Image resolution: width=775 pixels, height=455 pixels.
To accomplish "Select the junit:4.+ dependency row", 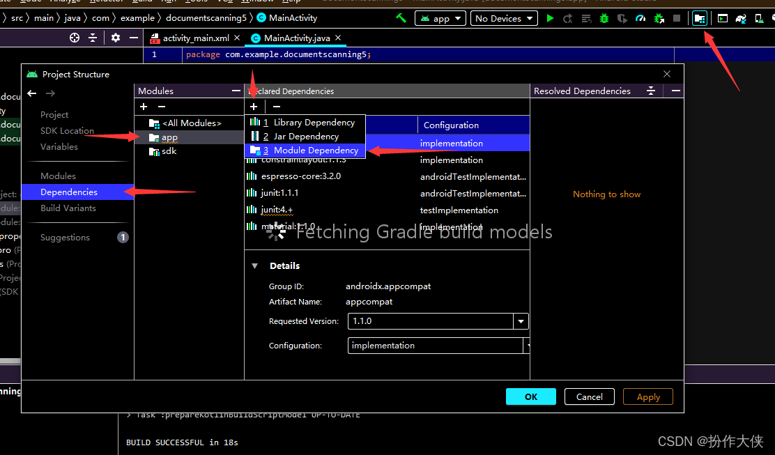I will (387, 210).
